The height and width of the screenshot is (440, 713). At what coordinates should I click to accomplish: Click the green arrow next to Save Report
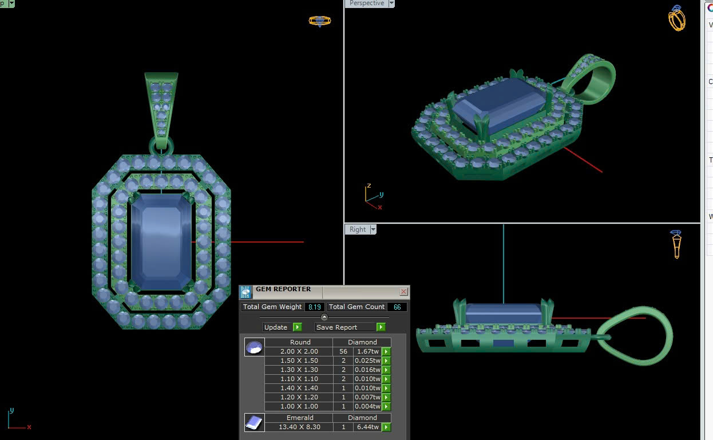click(x=381, y=327)
